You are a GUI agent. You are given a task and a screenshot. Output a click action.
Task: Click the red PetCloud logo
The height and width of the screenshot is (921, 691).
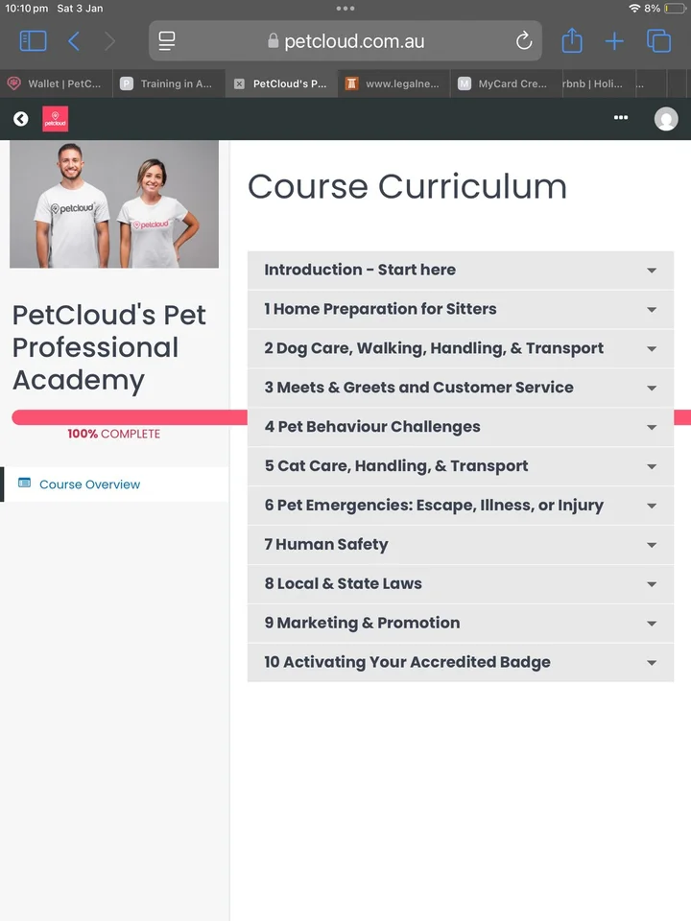[56, 119]
